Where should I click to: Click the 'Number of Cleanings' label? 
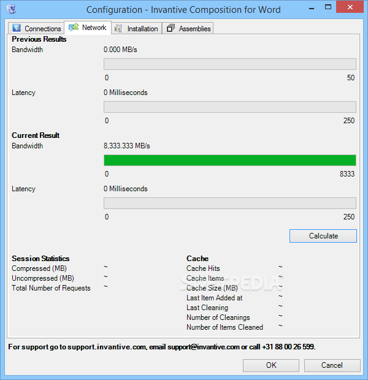(218, 317)
